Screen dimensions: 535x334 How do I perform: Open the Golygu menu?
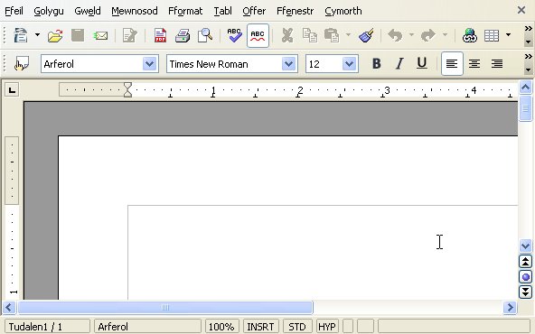pos(49,11)
